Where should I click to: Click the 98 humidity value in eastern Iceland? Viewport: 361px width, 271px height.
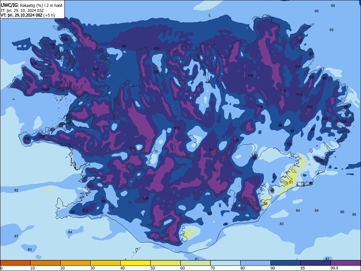(x=280, y=126)
